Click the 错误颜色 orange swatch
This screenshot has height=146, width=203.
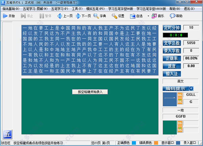pos(156,143)
